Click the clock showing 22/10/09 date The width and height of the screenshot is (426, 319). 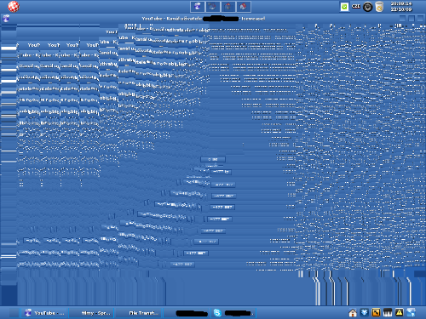401,7
